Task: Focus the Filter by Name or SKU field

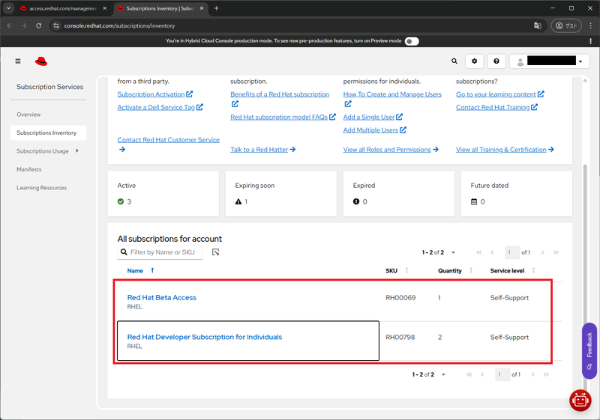Action: pyautogui.click(x=160, y=252)
